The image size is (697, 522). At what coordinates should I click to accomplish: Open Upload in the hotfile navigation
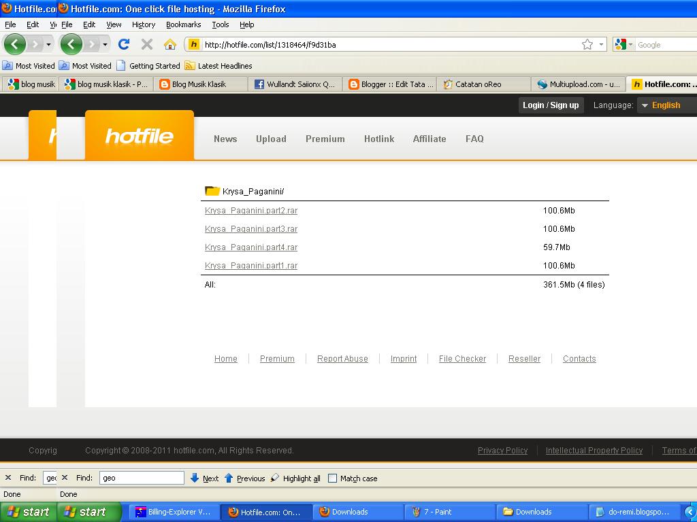[x=271, y=139]
